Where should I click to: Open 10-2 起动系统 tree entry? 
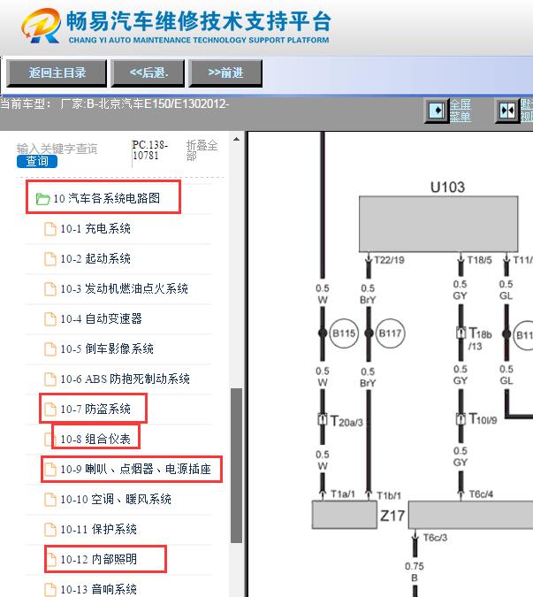pyautogui.click(x=95, y=259)
